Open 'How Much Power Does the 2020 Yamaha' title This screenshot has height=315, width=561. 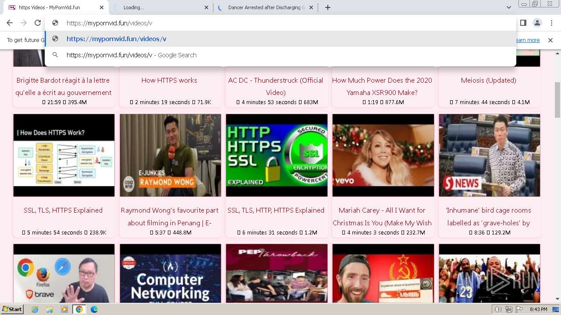click(x=382, y=87)
